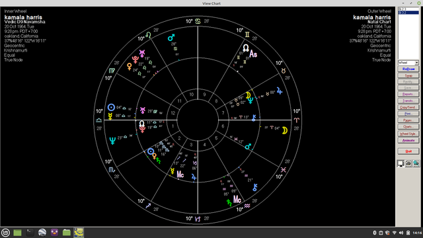Open the Dials options button

point(408,126)
